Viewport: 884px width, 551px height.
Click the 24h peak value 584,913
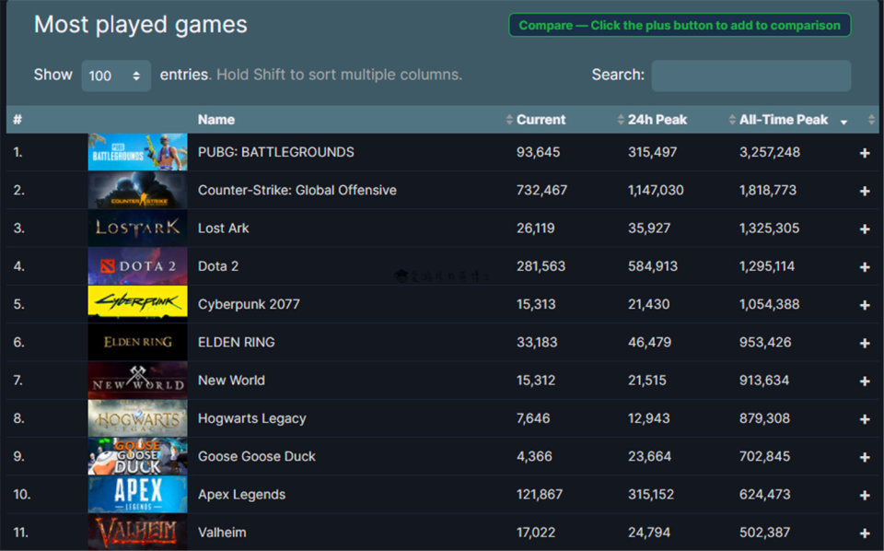[653, 266]
